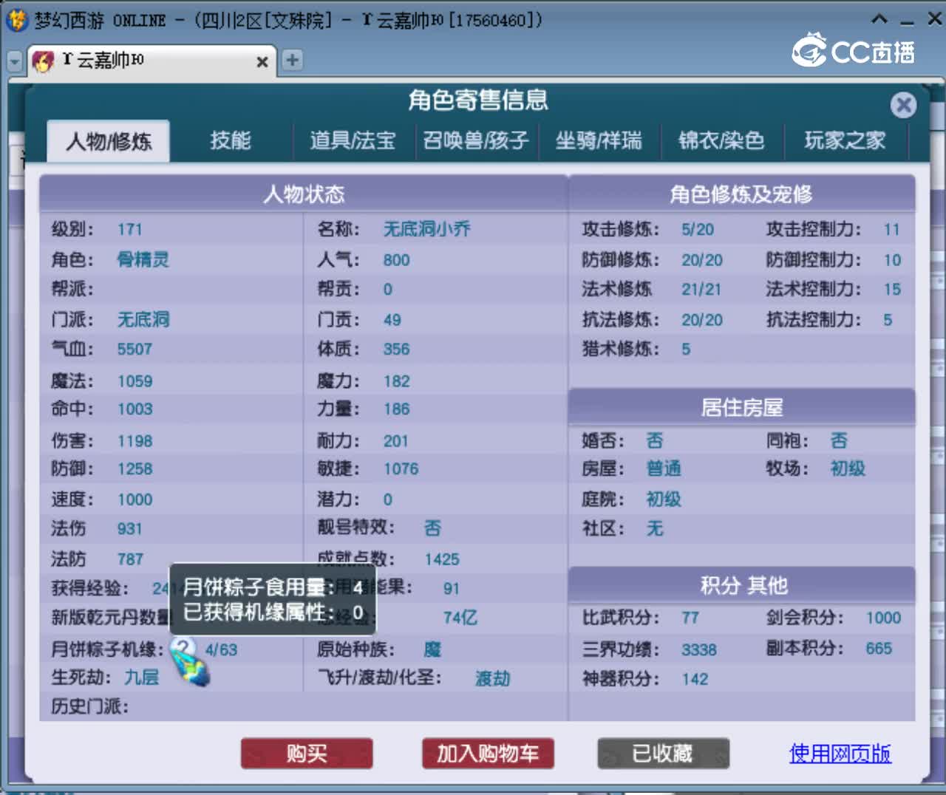Click the 飞升/渡劫/化圣 value 渡劫
The height and width of the screenshot is (795, 946).
pos(493,678)
